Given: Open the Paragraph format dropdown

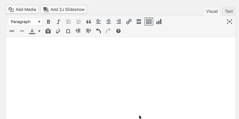Looking at the screenshot, I should [x=25, y=22].
